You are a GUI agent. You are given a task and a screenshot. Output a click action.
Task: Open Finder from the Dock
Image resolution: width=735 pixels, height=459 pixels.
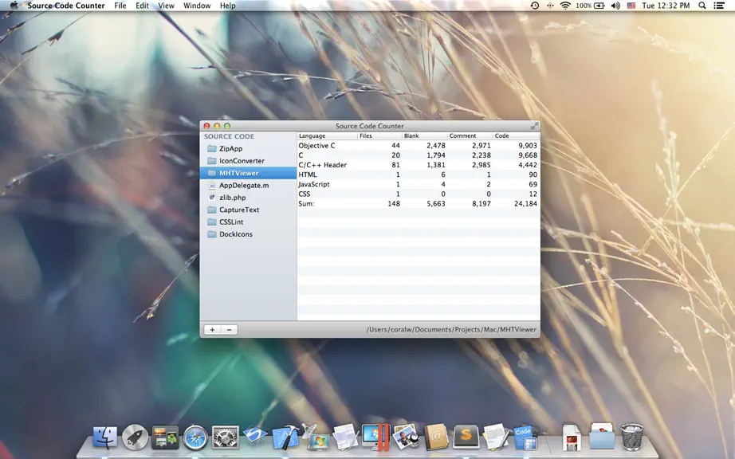pyautogui.click(x=105, y=437)
